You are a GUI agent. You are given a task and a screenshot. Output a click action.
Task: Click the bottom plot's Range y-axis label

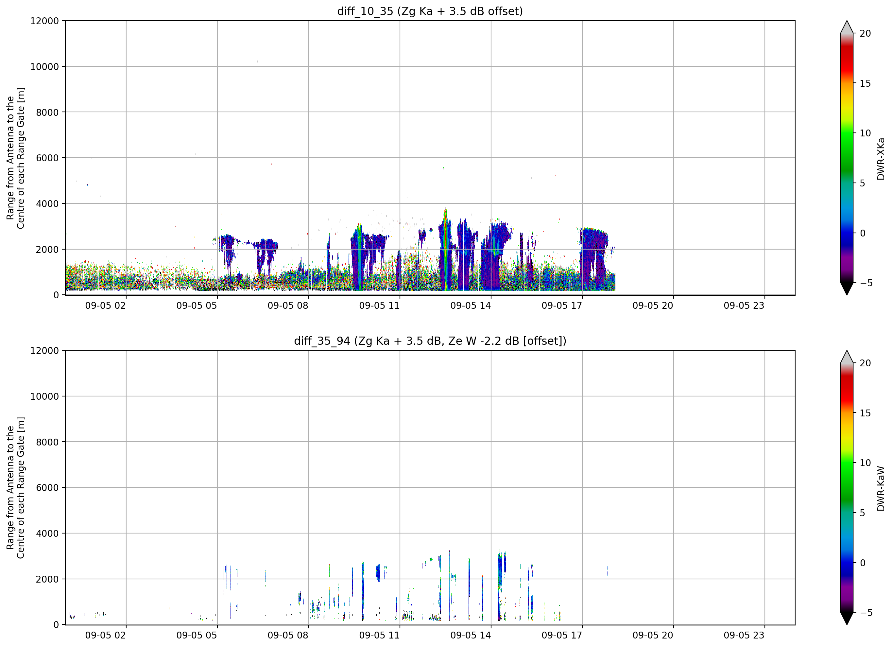click(15, 488)
